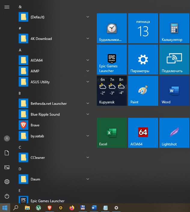
Task: Expand the 4K Download folder chevron
Action: click(x=88, y=38)
